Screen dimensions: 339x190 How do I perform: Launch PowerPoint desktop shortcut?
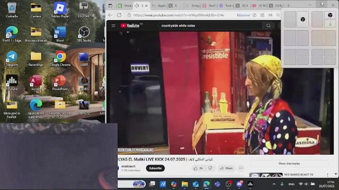point(60,83)
